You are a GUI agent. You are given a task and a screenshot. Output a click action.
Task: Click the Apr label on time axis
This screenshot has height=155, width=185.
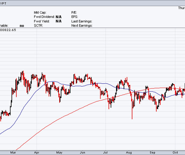coord(37,153)
